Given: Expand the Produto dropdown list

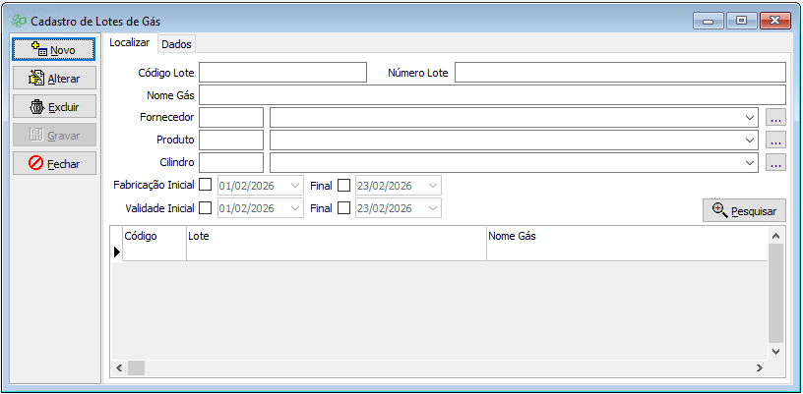Looking at the screenshot, I should 750,141.
